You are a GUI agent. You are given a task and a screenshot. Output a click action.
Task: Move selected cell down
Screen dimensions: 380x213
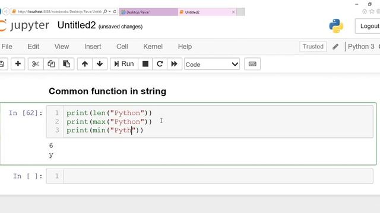click(100, 64)
